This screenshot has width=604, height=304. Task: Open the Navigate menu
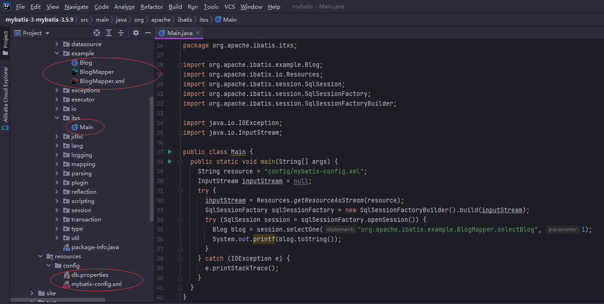pyautogui.click(x=77, y=7)
